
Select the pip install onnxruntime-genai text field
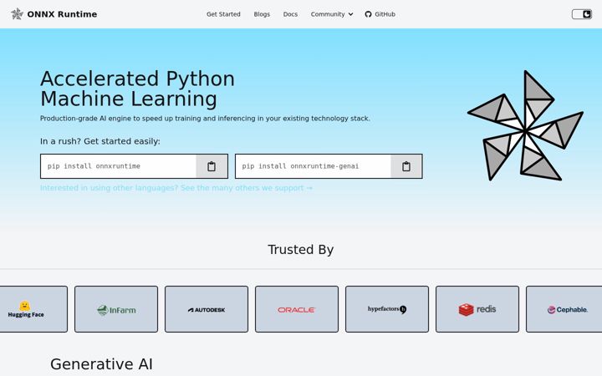click(313, 166)
